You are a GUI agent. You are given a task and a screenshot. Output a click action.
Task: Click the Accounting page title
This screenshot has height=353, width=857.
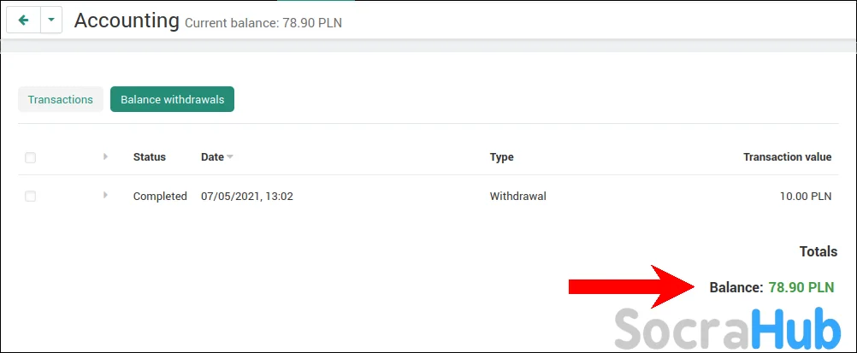point(127,21)
